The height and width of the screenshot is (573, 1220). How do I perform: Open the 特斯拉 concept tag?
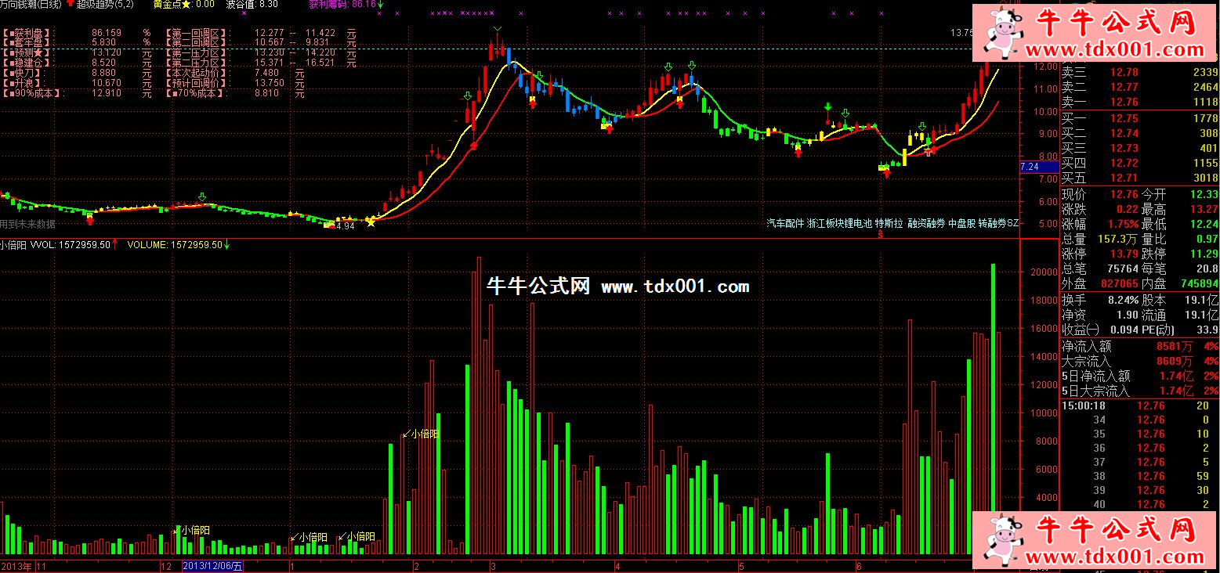889,223
